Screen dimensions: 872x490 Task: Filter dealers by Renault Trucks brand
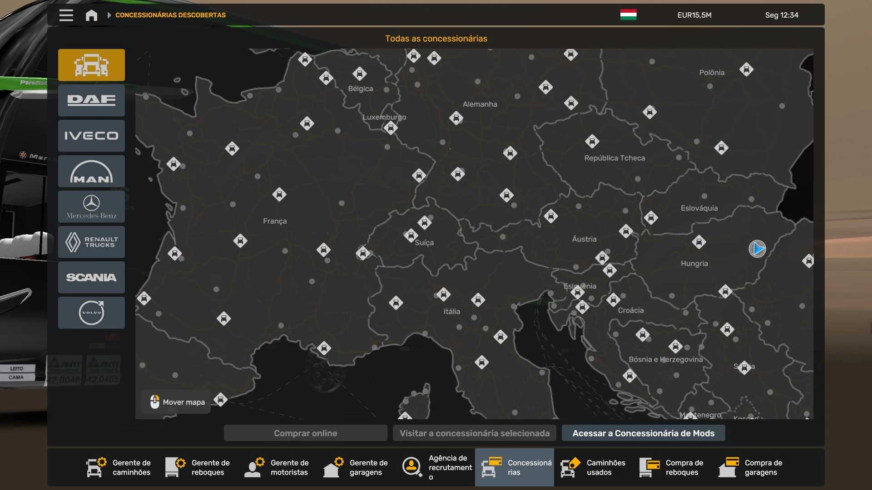pos(91,242)
